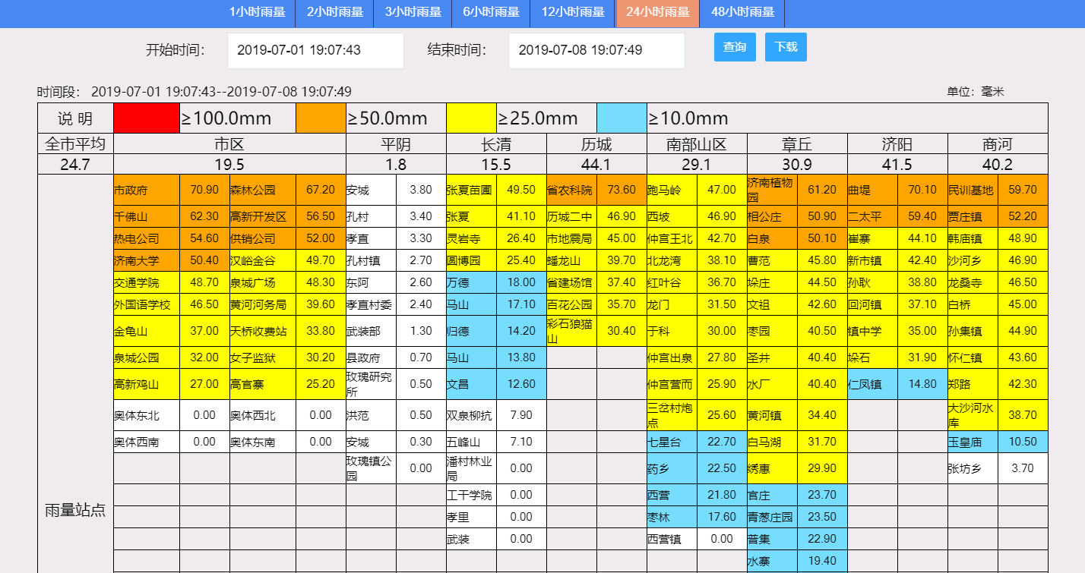1085x573 pixels.
Task: Select the 章丘 column header
Action: (x=796, y=143)
